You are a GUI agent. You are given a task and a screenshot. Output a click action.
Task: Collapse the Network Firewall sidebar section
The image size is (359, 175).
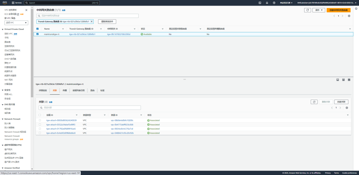click(3, 119)
